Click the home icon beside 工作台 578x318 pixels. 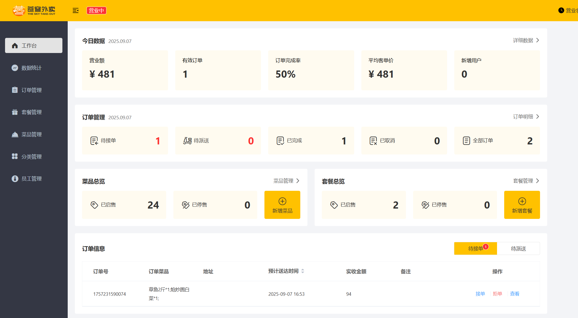click(x=15, y=46)
